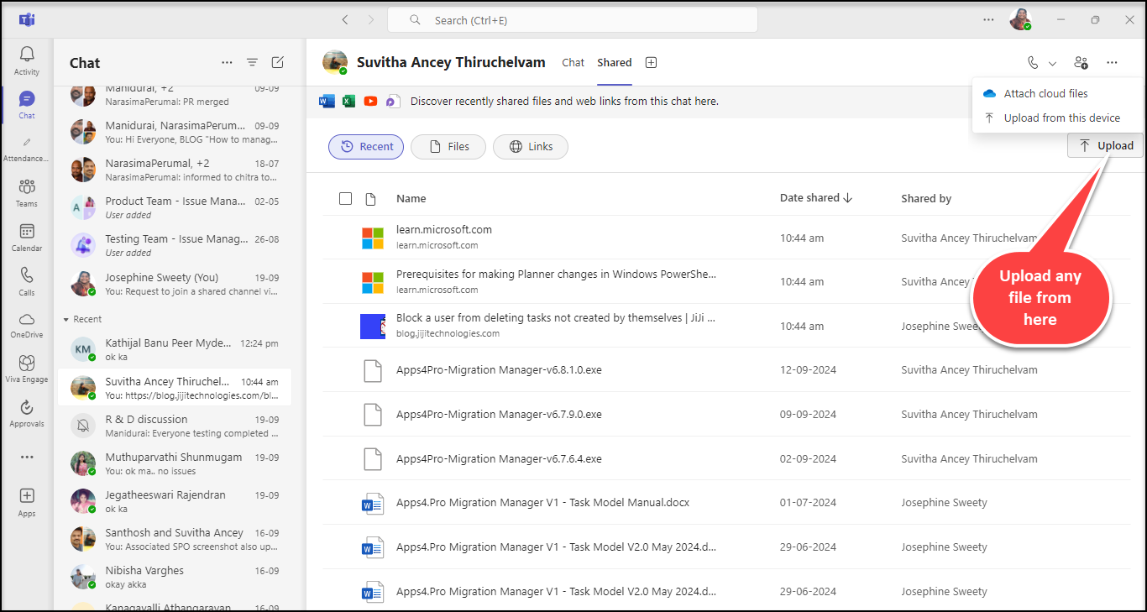Show only Links filter pill
Screen dimensions: 1147x612
point(530,147)
